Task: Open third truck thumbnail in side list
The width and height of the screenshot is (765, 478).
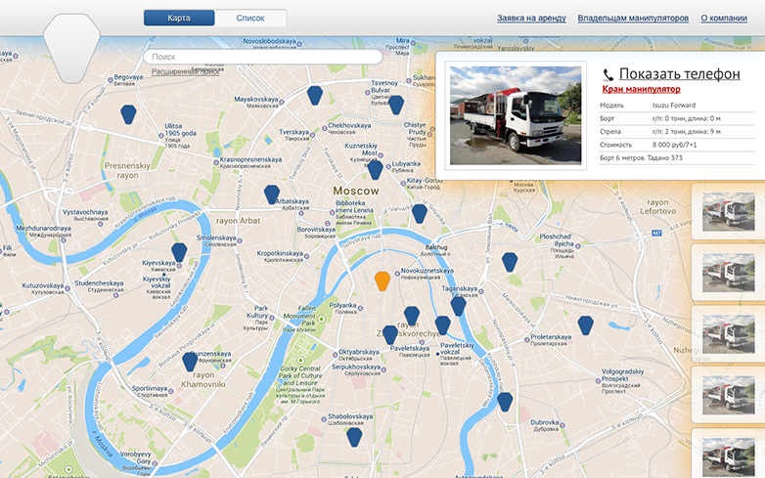Action: [728, 333]
